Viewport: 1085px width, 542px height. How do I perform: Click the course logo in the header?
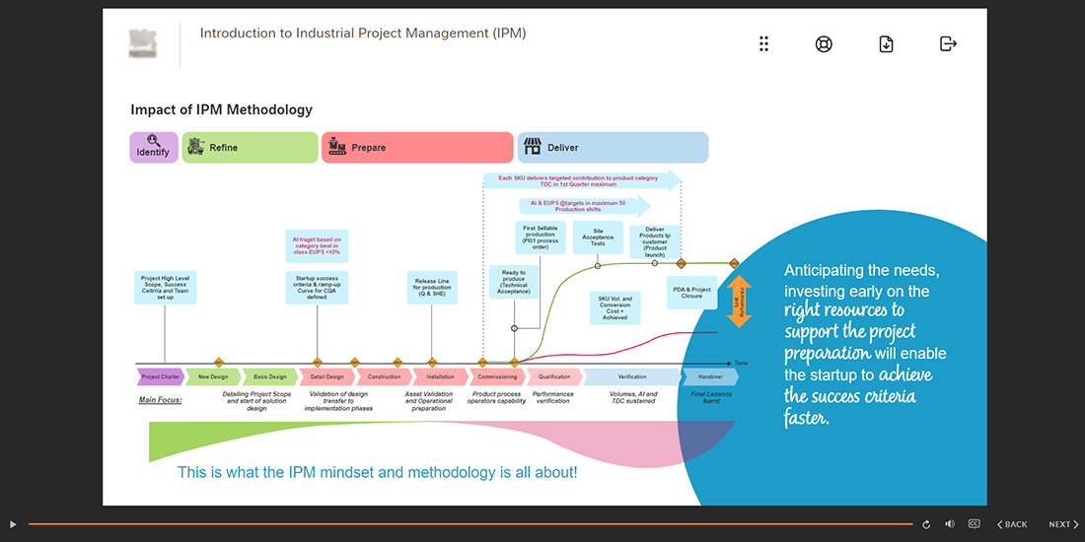click(x=142, y=44)
